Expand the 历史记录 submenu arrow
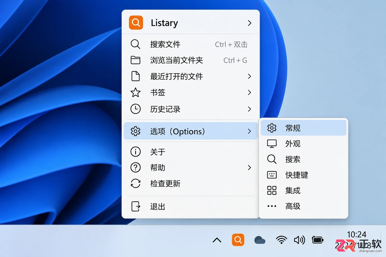Screen dimensions: 386x257 click(x=250, y=109)
